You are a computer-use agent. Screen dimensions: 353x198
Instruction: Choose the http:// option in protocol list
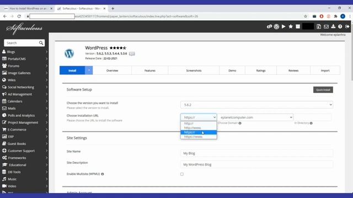click(199, 123)
